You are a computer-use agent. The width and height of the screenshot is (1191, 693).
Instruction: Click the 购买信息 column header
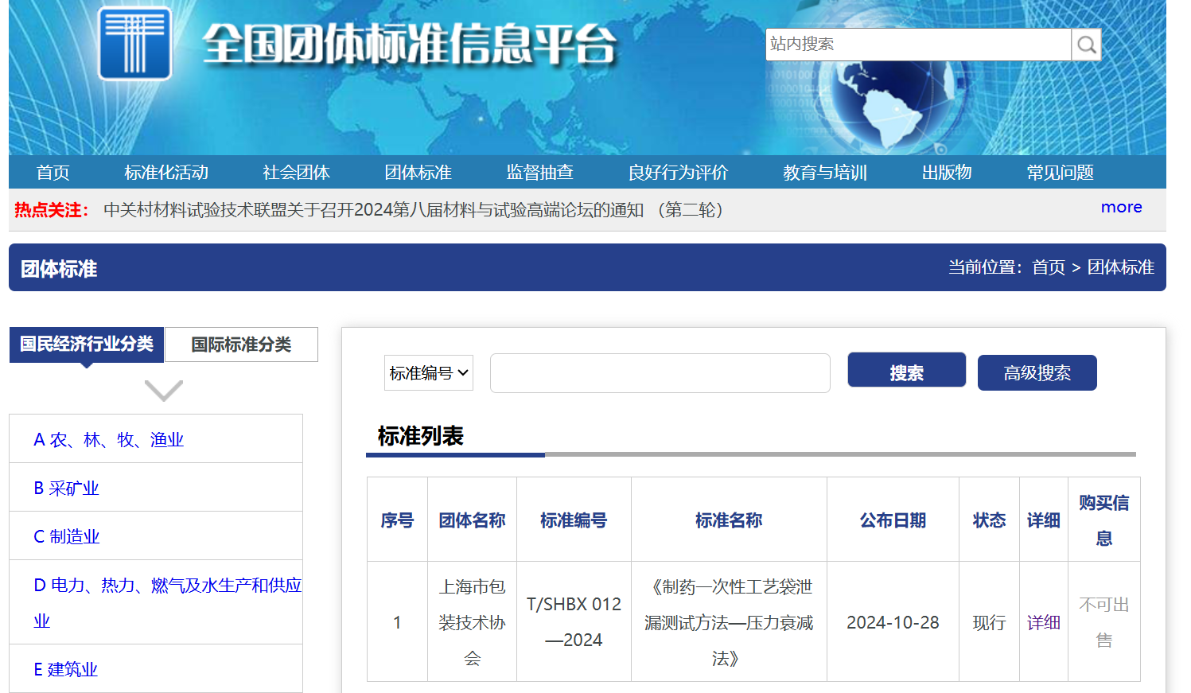[1104, 520]
